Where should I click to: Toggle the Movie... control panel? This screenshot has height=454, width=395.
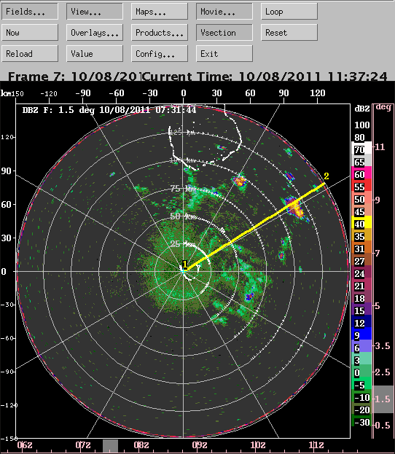(x=224, y=12)
